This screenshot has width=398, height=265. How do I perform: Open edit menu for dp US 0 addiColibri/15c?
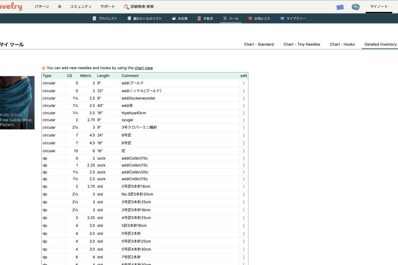(244, 159)
